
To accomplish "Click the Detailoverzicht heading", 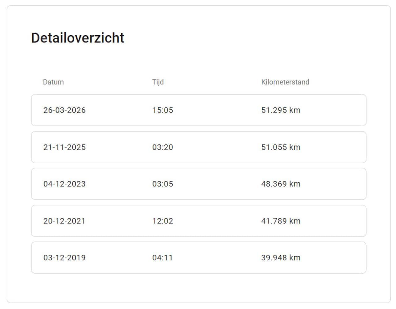I will [x=78, y=38].
